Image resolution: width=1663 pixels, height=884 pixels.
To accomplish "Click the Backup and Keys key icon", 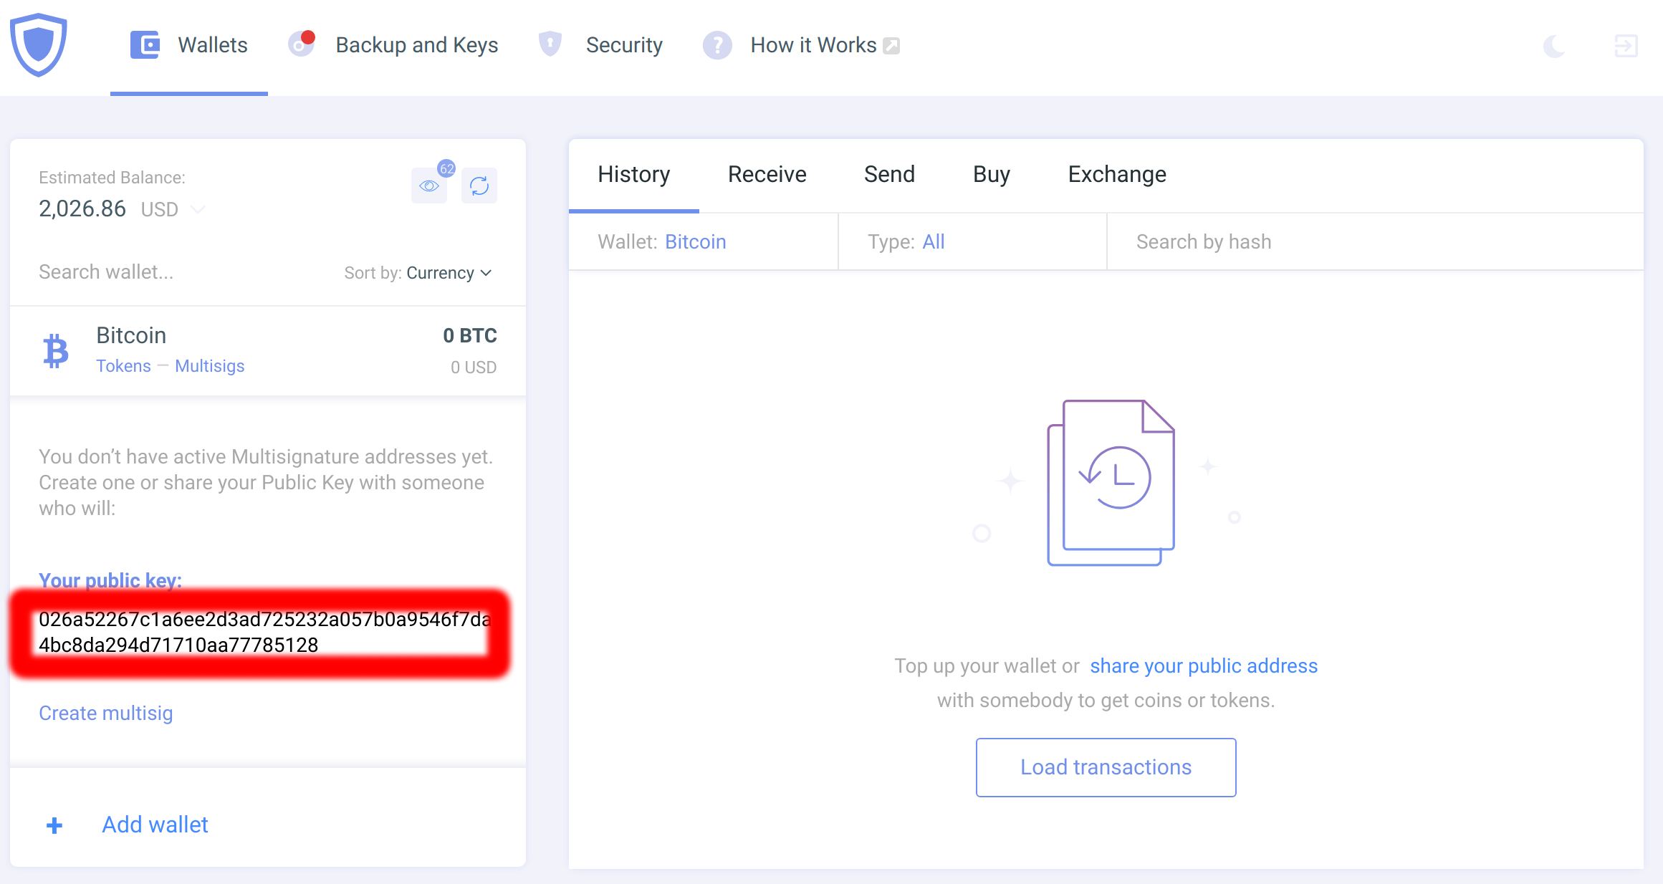I will tap(301, 44).
